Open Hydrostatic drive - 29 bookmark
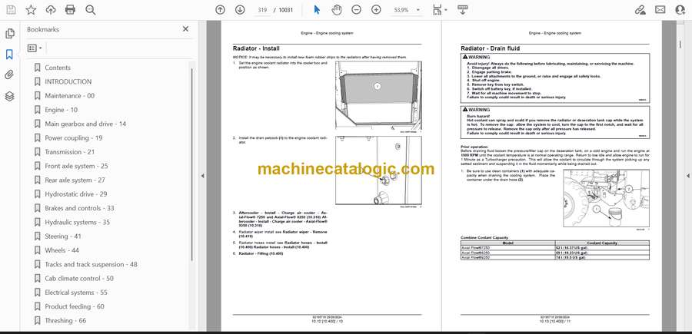 point(76,194)
